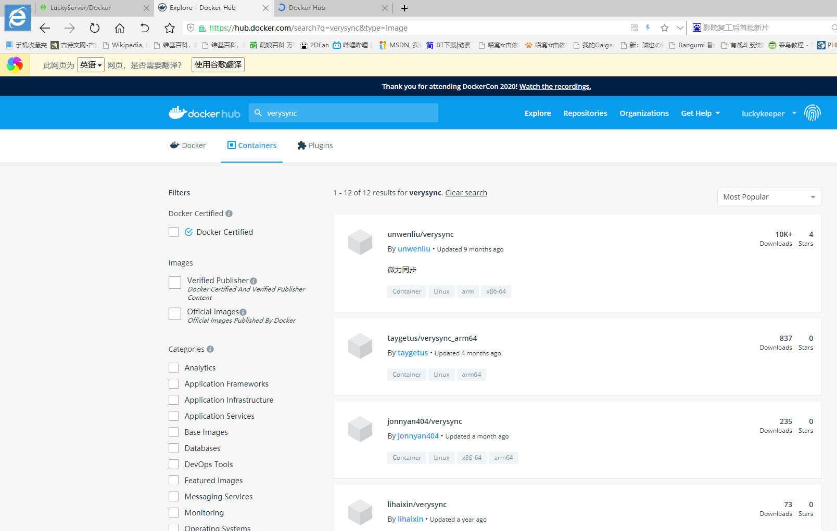Viewport: 837px width, 531px height.
Task: Expand the Get Help menu
Action: [700, 113]
